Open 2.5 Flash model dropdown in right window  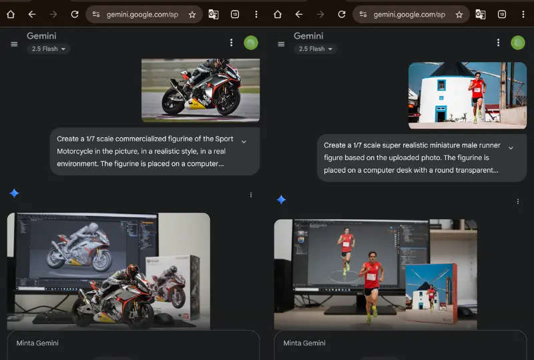point(315,49)
